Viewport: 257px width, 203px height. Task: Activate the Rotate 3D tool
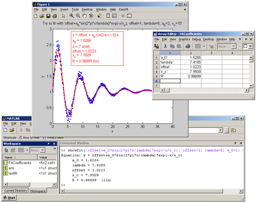pyautogui.click(x=91, y=16)
